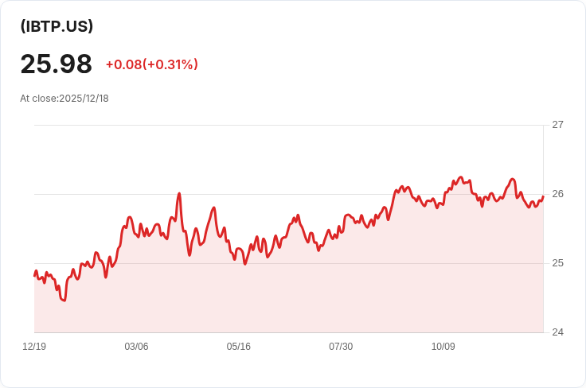The width and height of the screenshot is (586, 388).
Task: Click the last tall peak before the line's end
Action: (513, 179)
